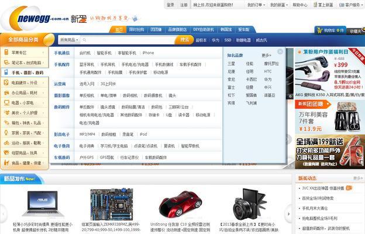
Task: Click the 登录 login link
Action: 170,5
